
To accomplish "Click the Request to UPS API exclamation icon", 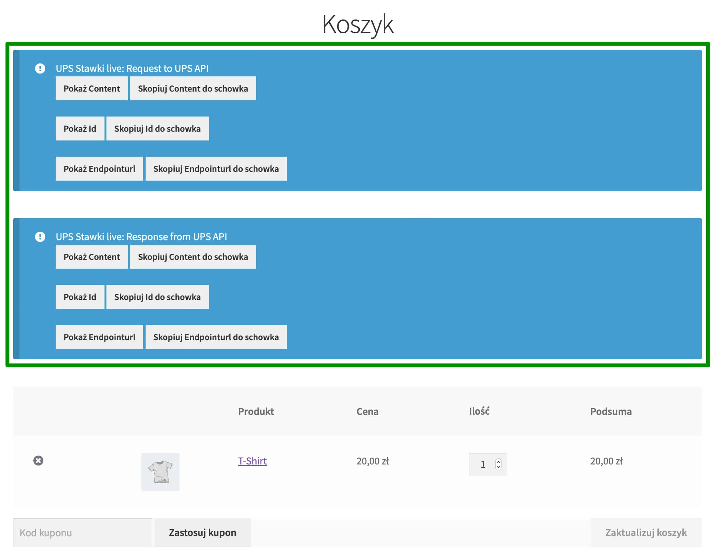I will coord(40,68).
